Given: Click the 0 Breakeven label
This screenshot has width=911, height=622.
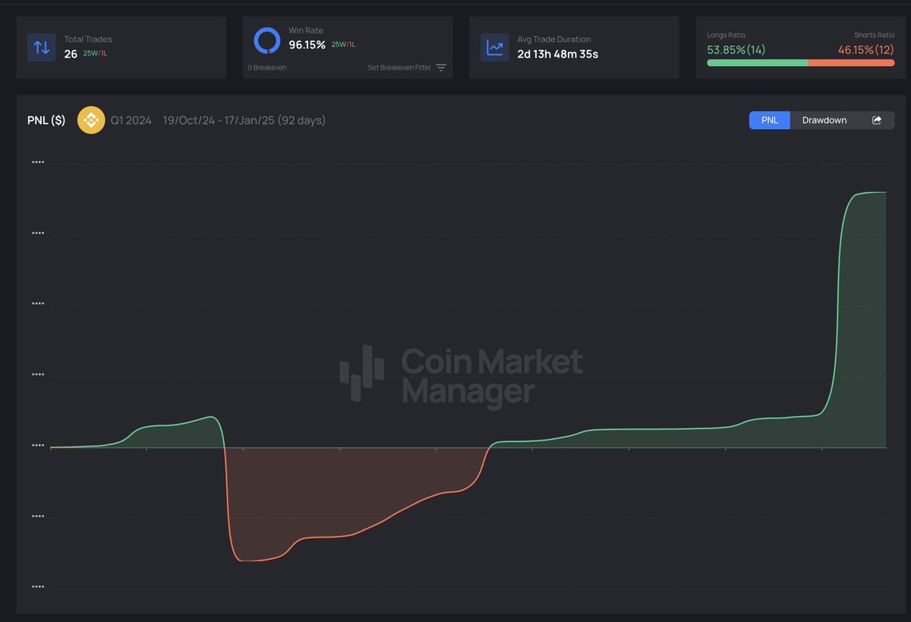Looking at the screenshot, I should (267, 68).
